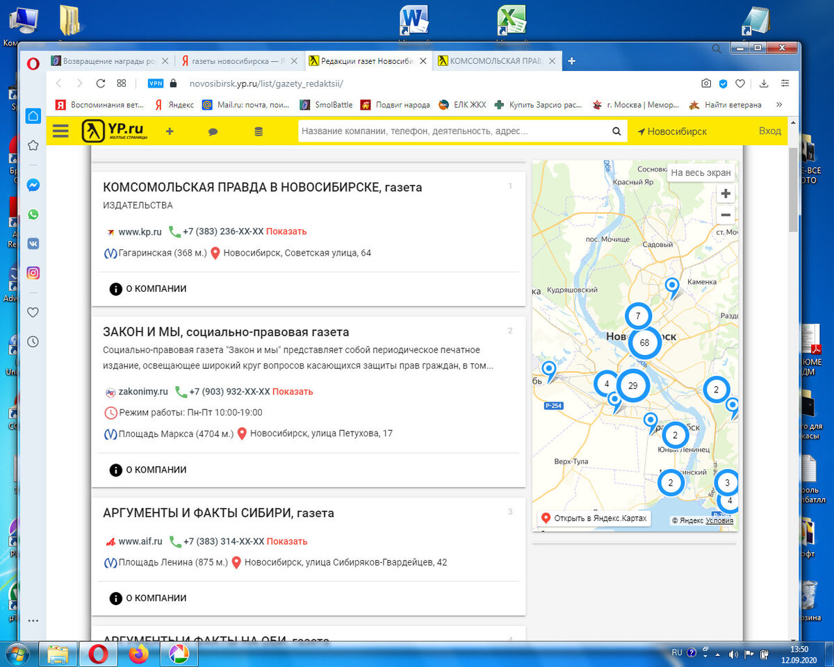Zoom in on the map

[x=726, y=194]
